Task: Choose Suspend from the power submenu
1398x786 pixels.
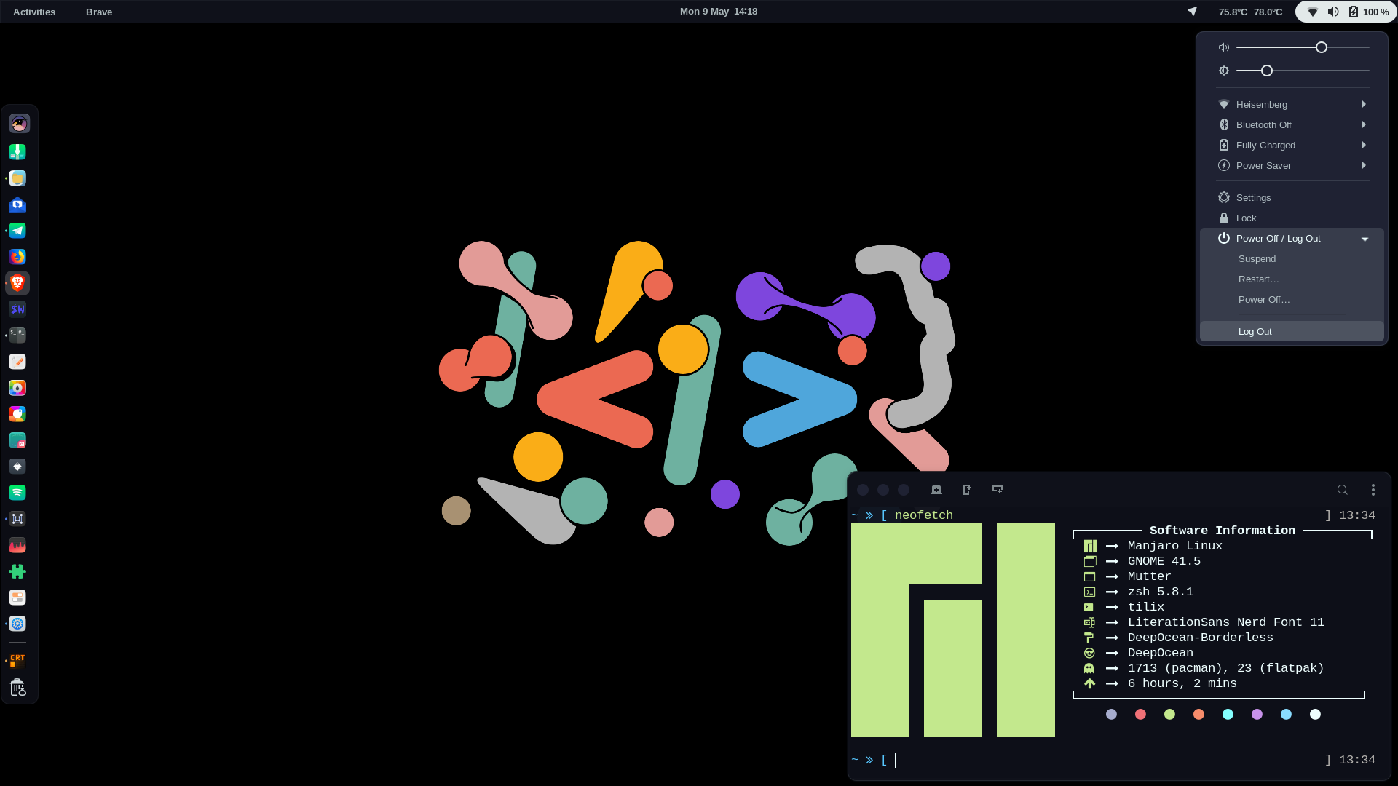Action: [x=1292, y=259]
